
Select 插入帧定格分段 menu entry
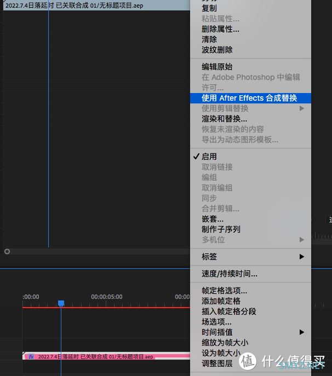tap(250, 311)
